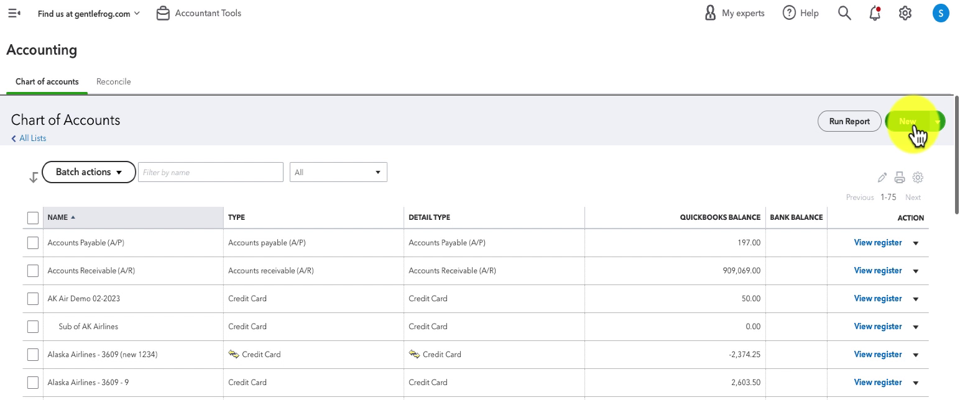This screenshot has width=960, height=400.
Task: Expand action arrow for Accounts Receivable row
Action: tap(916, 271)
